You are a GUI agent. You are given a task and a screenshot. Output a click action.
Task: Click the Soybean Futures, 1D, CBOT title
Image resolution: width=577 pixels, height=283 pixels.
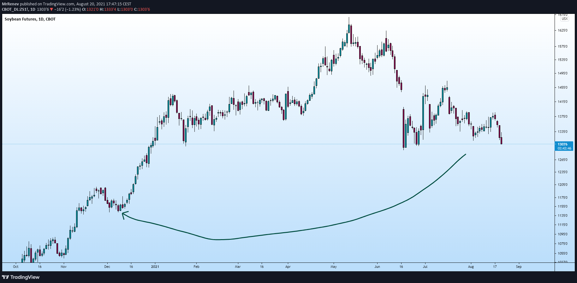pos(30,19)
